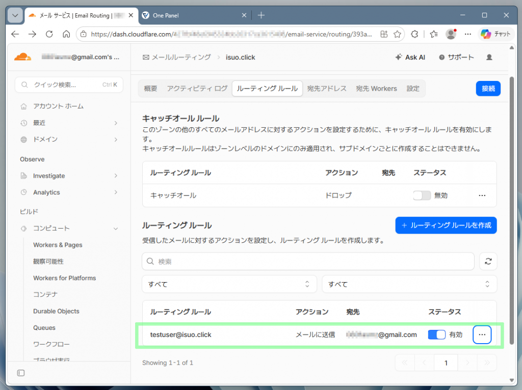Open Ask AI assistant
The image size is (522, 390).
[x=410, y=57]
